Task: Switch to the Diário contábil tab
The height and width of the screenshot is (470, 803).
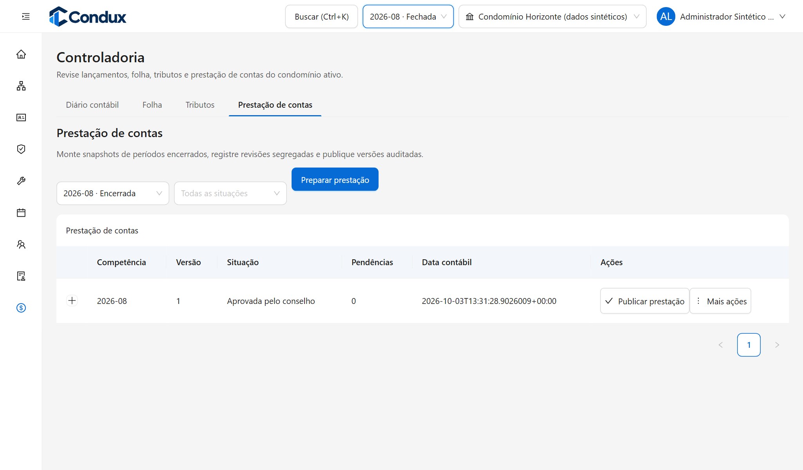Action: pyautogui.click(x=92, y=105)
